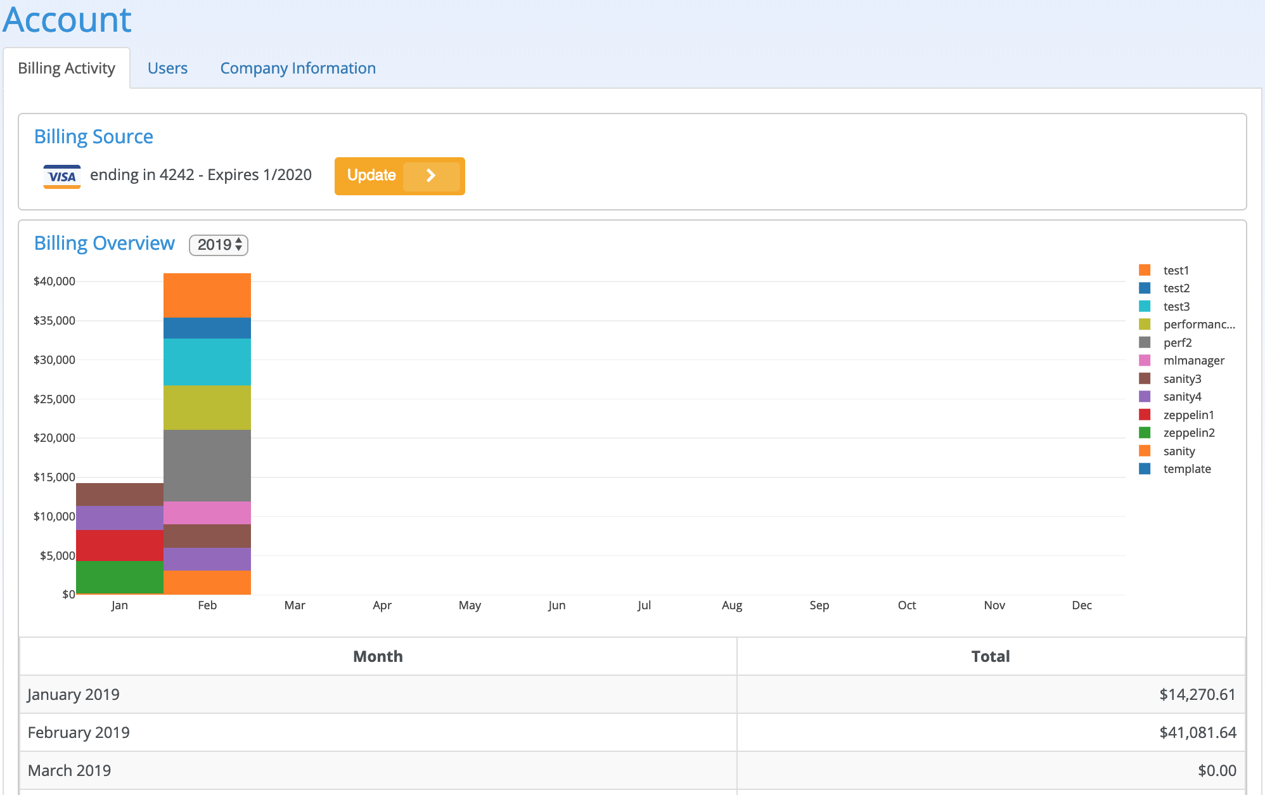The image size is (1265, 795).
Task: Click the $40,000 axis label
Action: 55,281
